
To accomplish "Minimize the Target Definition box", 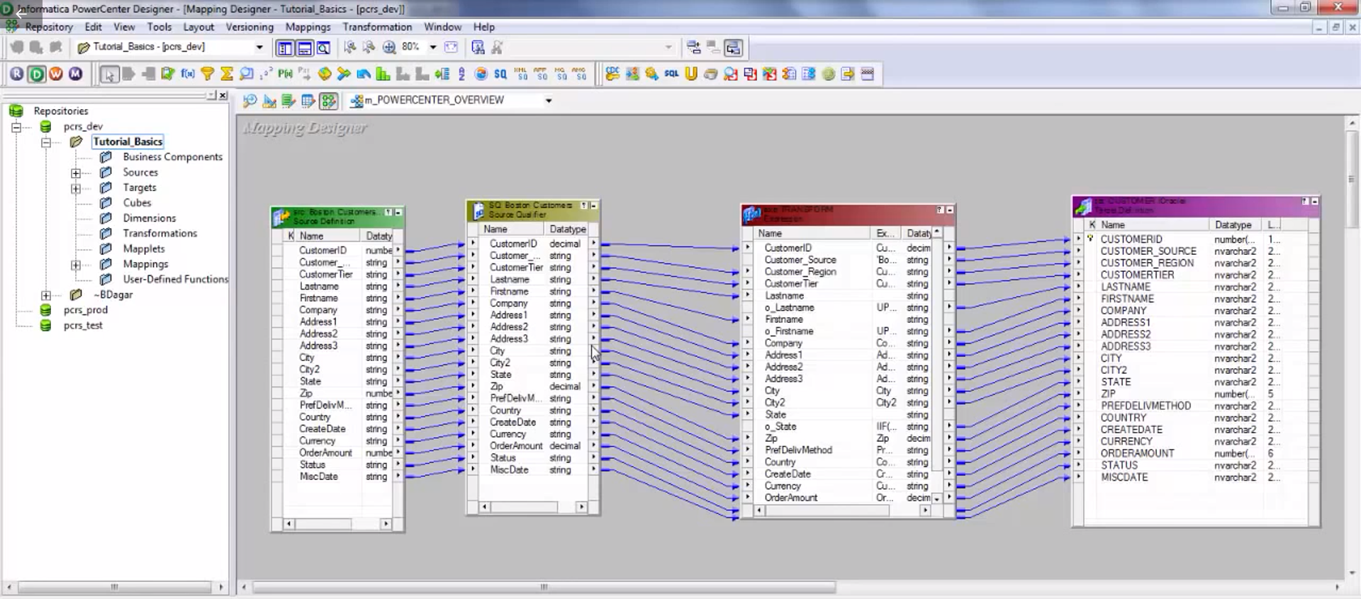I will (1315, 202).
